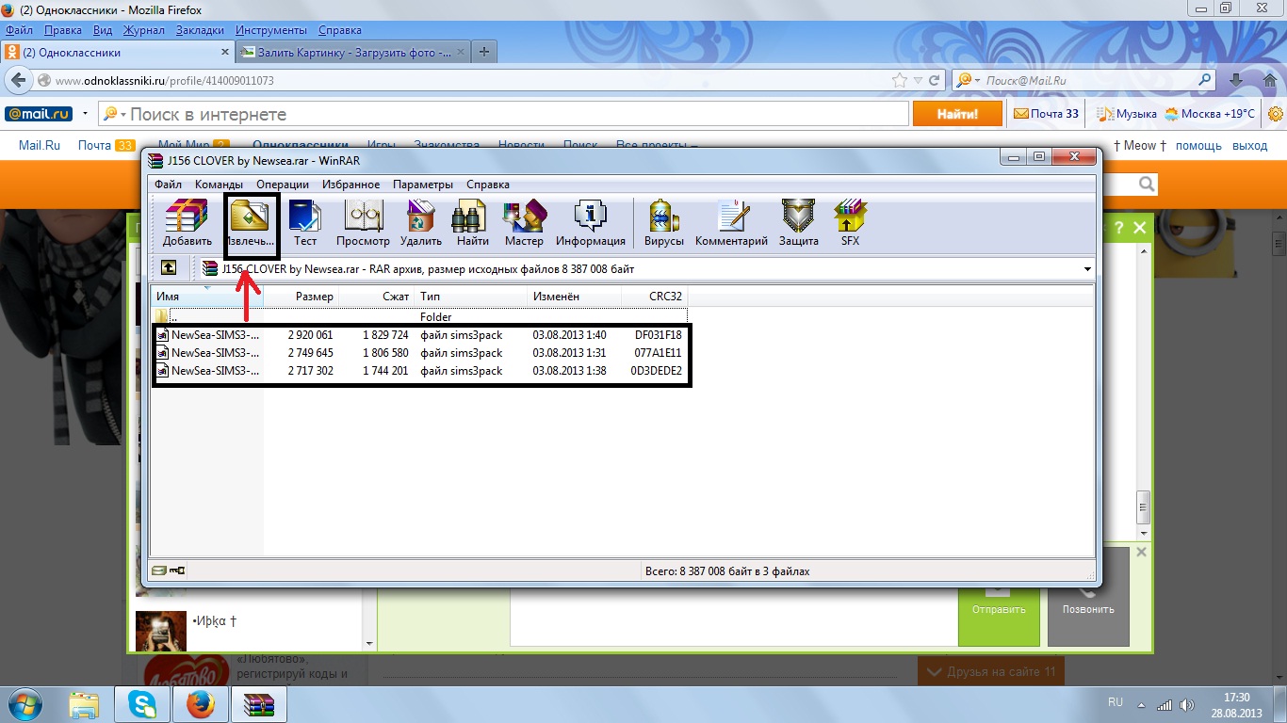
Task: Click the Москва +19°C weather link
Action: pyautogui.click(x=1210, y=114)
